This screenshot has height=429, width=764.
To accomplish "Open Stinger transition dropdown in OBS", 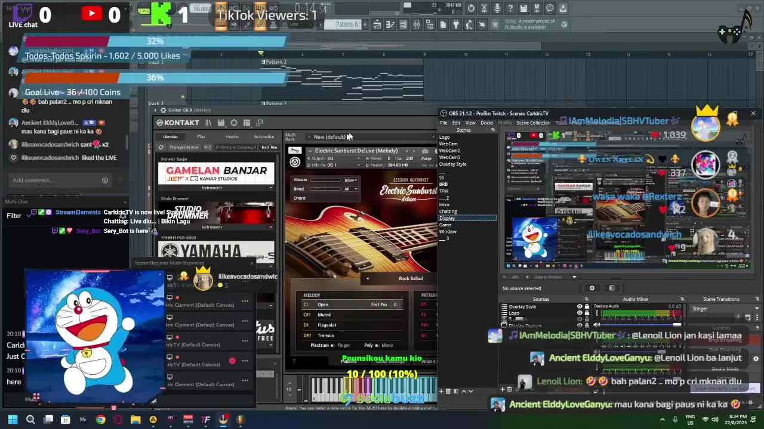I will [725, 309].
